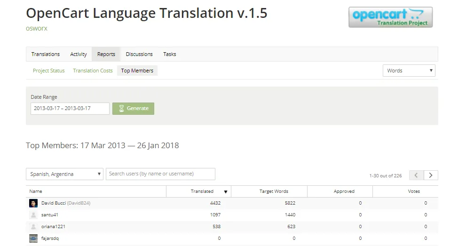Click the Search users input field
The height and width of the screenshot is (246, 474).
(160, 174)
